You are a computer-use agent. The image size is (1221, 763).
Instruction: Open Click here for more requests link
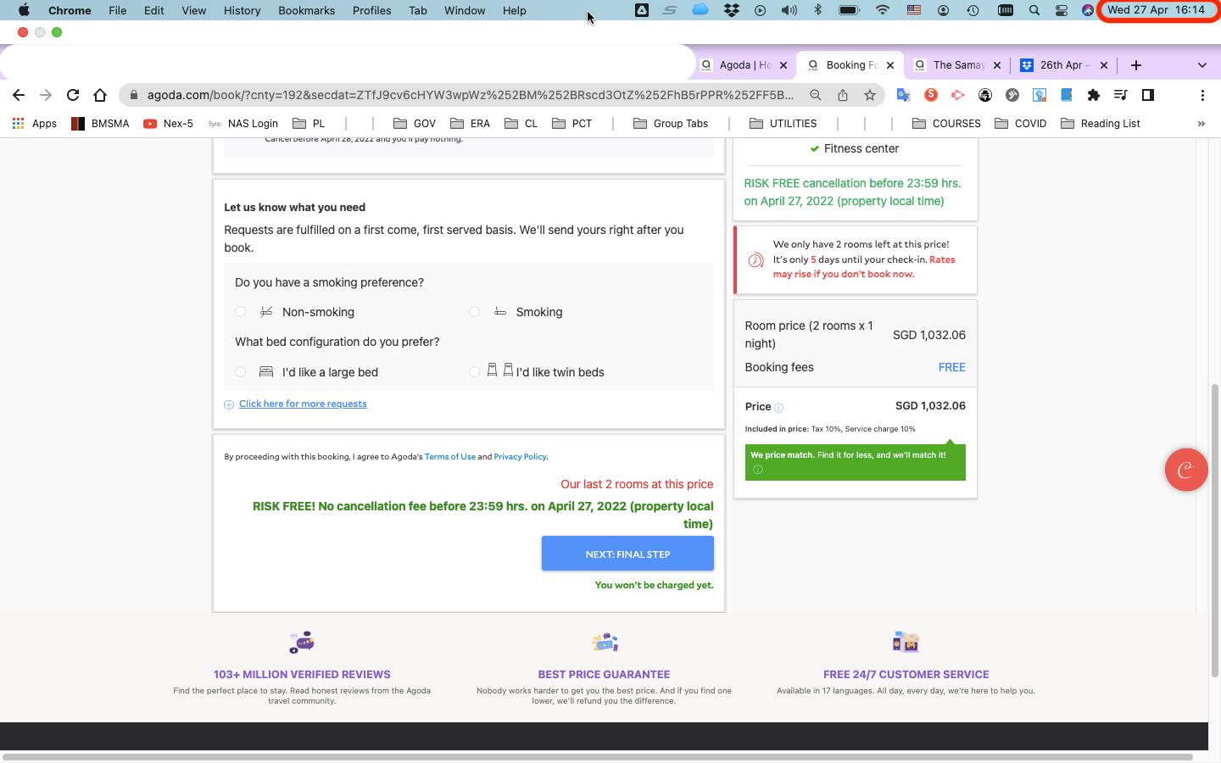coord(303,404)
